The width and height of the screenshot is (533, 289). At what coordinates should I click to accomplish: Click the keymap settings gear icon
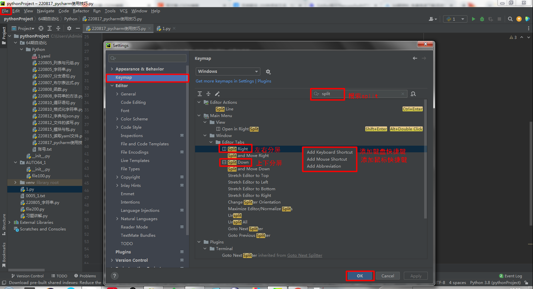tap(268, 72)
